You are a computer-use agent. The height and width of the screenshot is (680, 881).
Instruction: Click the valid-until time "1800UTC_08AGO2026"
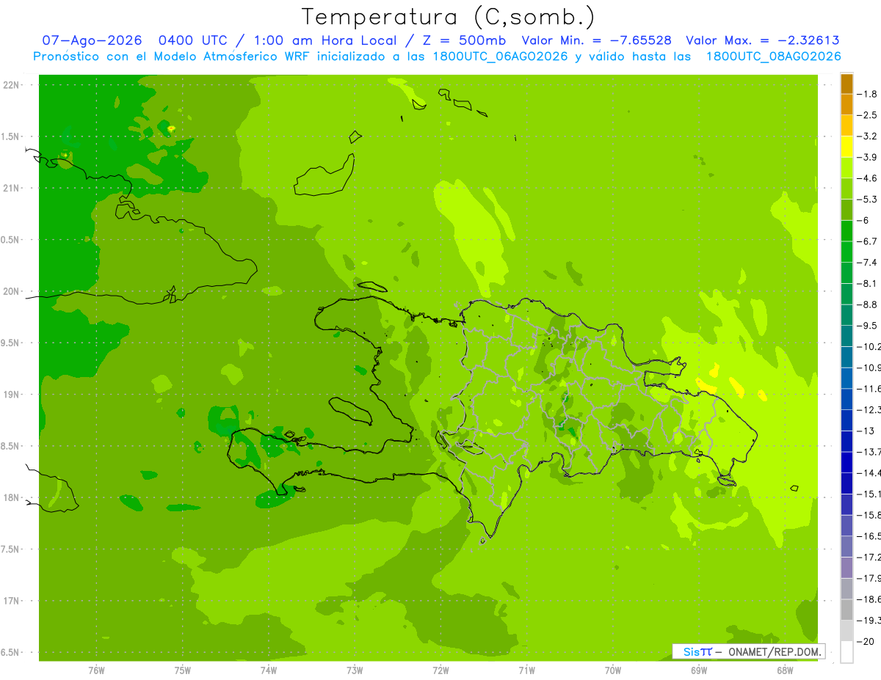click(774, 56)
